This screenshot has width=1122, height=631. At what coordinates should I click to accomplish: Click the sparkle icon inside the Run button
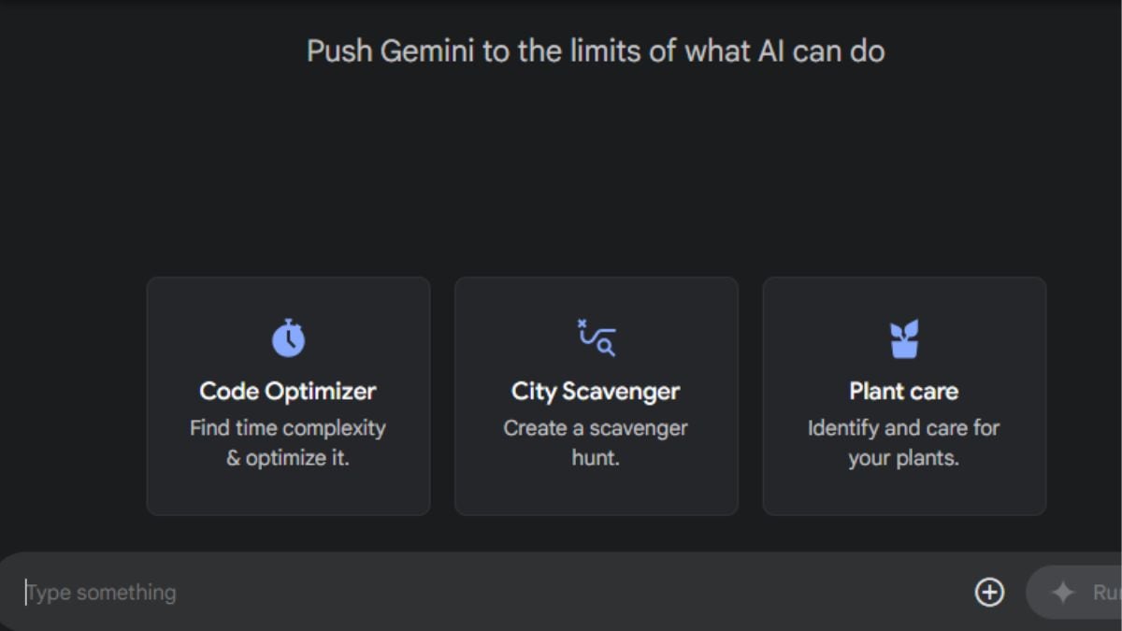tap(1063, 592)
